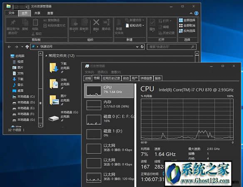Select 磁盘 1 (D:) performance item
The image size is (243, 187).
[x=109, y=134]
